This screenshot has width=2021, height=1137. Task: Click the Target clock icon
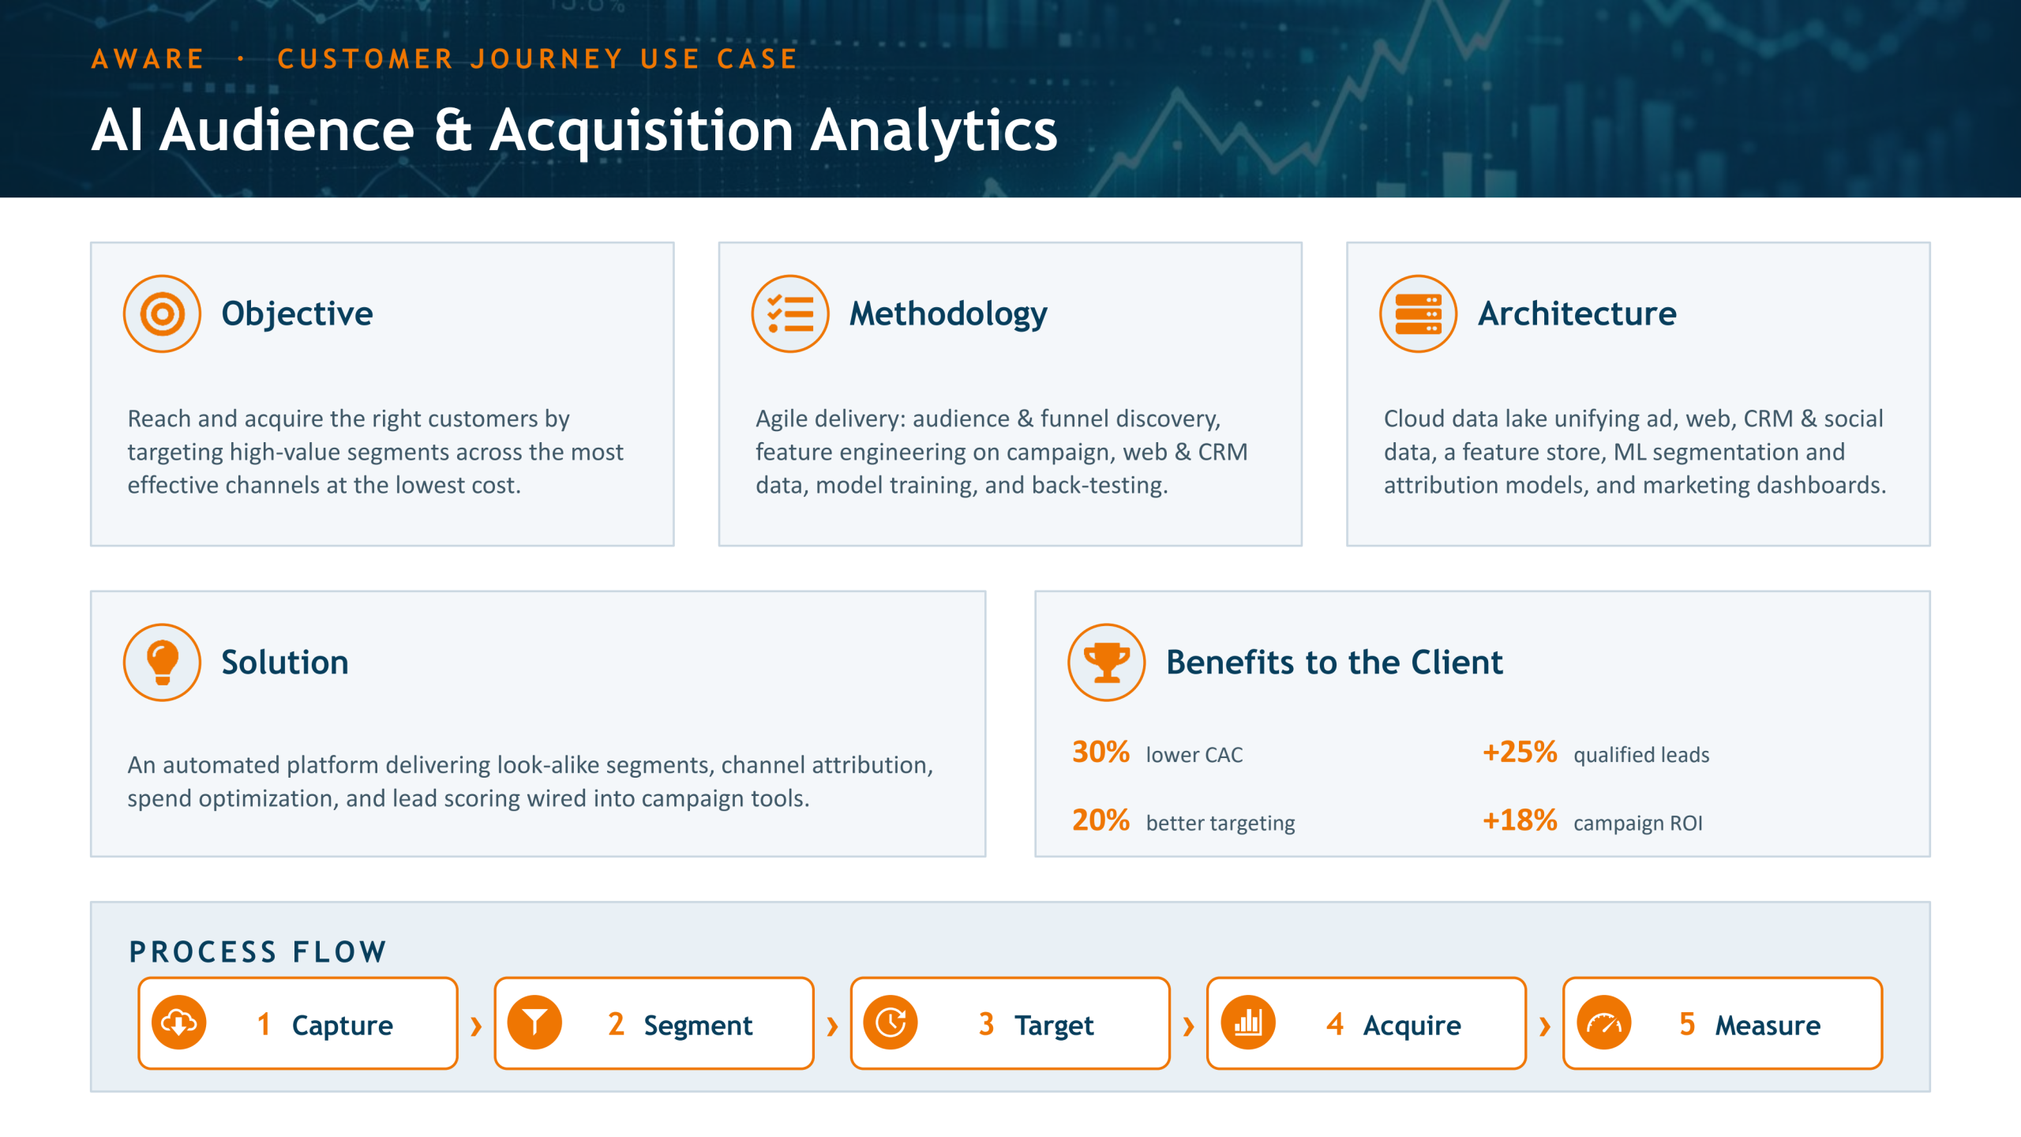891,1023
